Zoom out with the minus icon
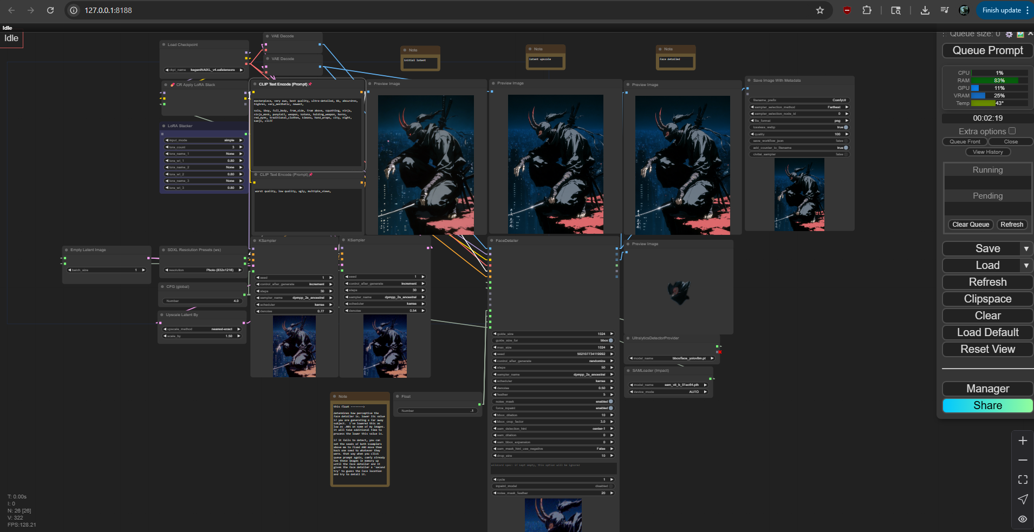This screenshot has width=1034, height=532. click(1022, 460)
